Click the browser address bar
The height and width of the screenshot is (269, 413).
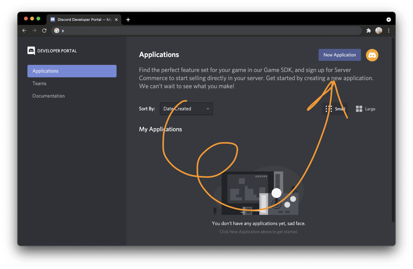click(206, 31)
